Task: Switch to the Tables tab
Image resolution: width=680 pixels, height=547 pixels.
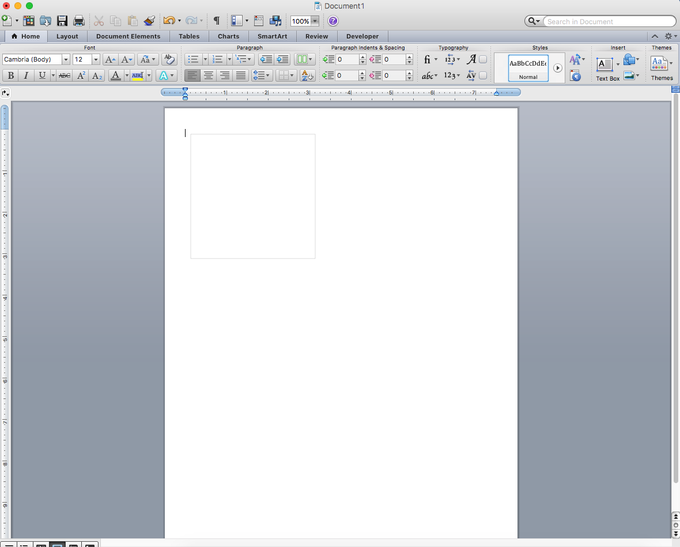Action: [x=189, y=36]
